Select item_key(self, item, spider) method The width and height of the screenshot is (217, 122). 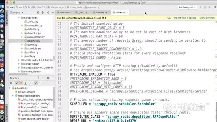(x=35, y=119)
